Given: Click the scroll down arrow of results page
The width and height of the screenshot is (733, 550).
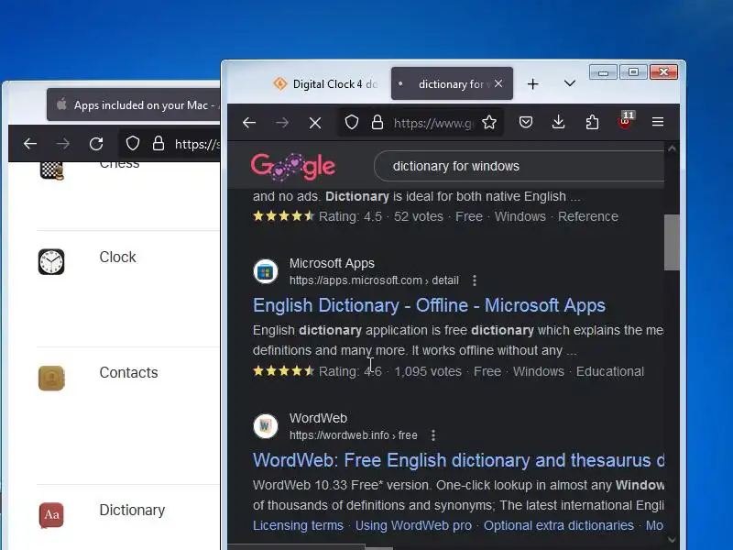Looking at the screenshot, I should (x=672, y=540).
